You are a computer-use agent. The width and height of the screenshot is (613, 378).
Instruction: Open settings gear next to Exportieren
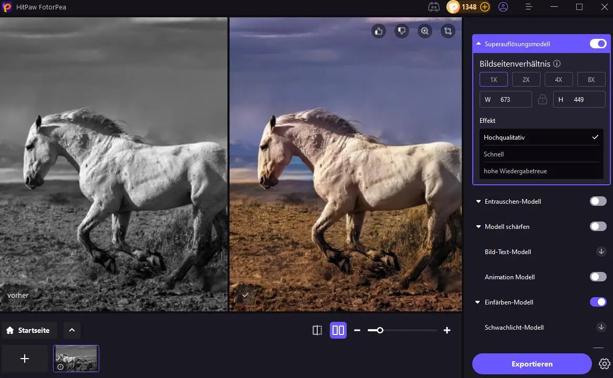604,364
